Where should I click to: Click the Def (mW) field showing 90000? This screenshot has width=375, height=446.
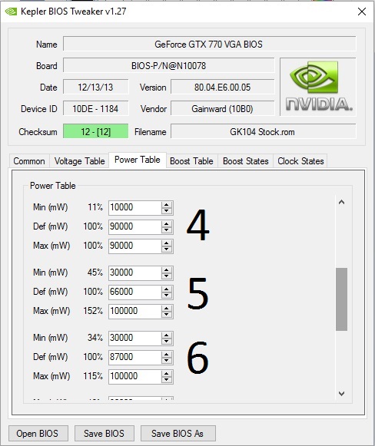coord(135,226)
